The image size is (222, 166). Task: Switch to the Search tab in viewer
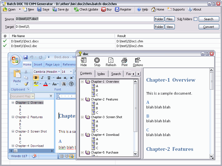(x=116, y=74)
